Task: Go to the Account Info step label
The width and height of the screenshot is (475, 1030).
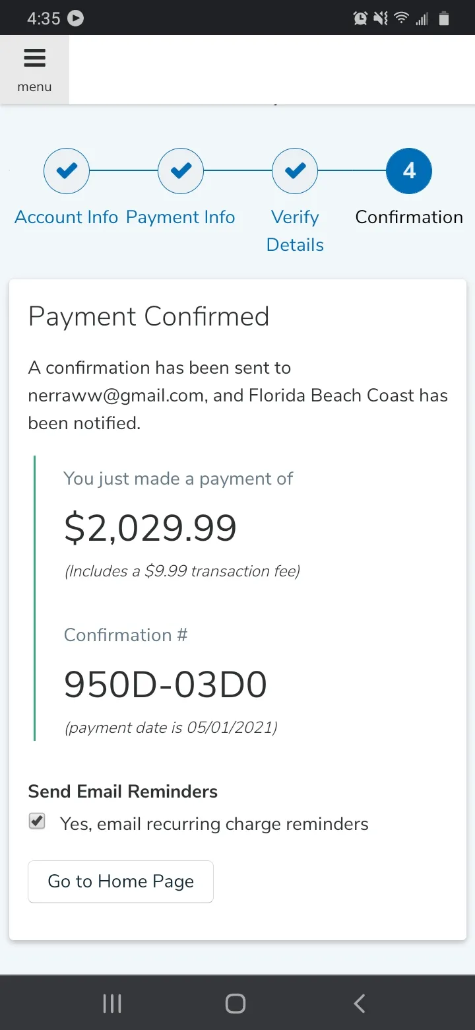Action: (x=67, y=217)
